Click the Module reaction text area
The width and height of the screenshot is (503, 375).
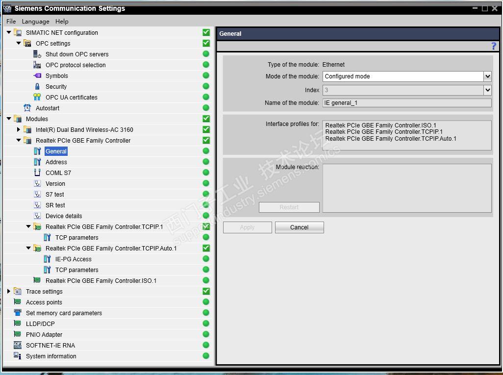point(407,188)
